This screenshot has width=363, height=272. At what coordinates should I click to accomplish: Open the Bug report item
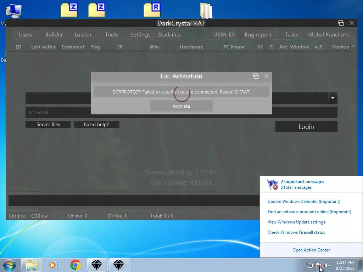tap(258, 35)
